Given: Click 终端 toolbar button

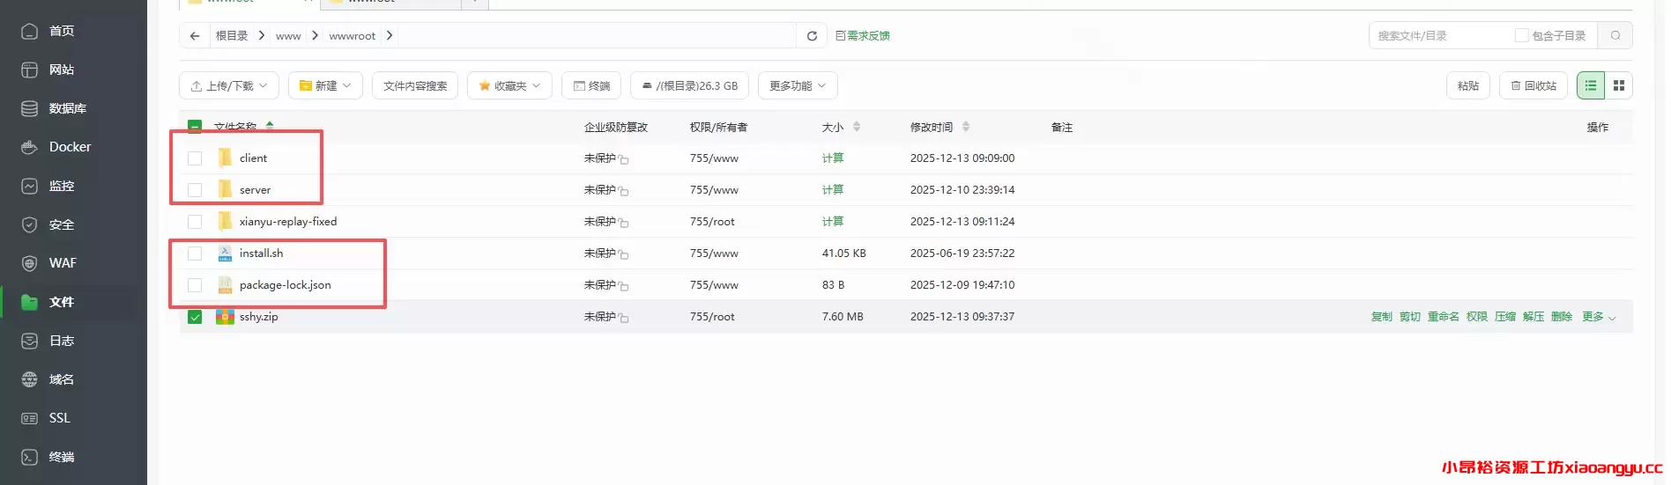Looking at the screenshot, I should pos(591,85).
